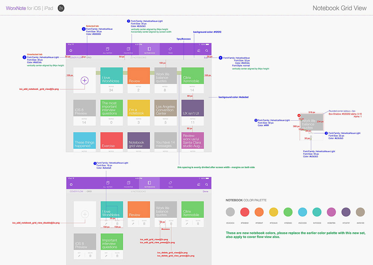373x265 pixels.
Task: Select the Favorites tab in the edit-mode mockup
Action: pyautogui.click(x=128, y=184)
